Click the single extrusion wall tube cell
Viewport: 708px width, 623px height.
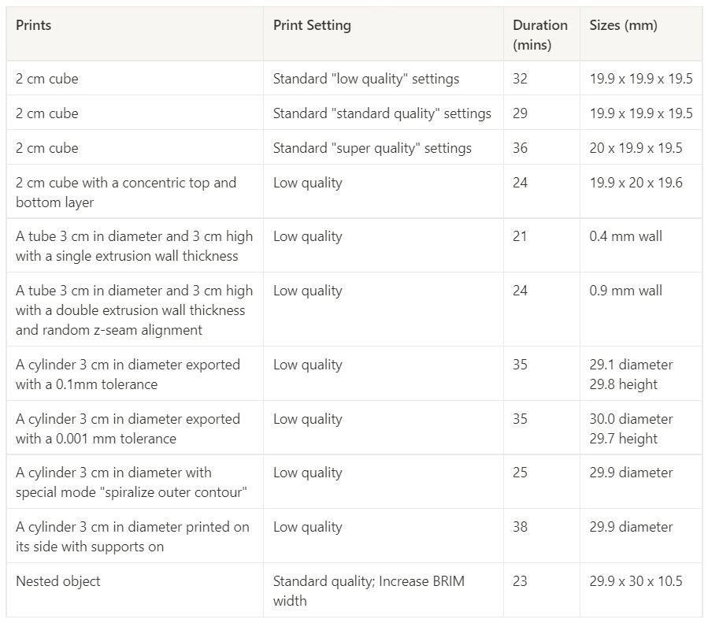click(134, 246)
